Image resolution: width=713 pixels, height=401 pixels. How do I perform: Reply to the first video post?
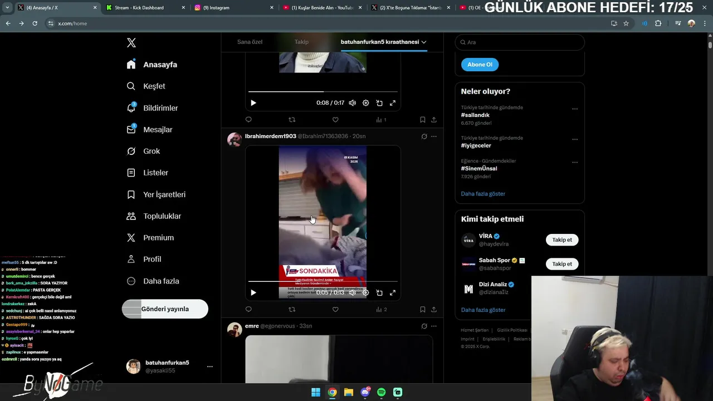click(x=248, y=120)
